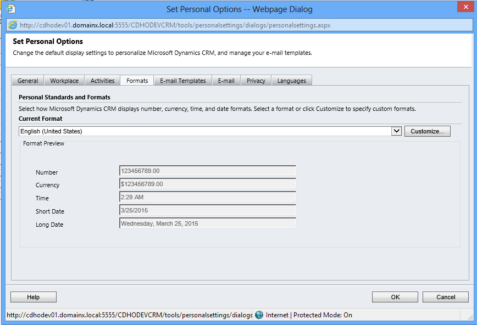Screen dimensions: 477x325
Task: Click the IE logo beside the address URL
Action: point(13,25)
